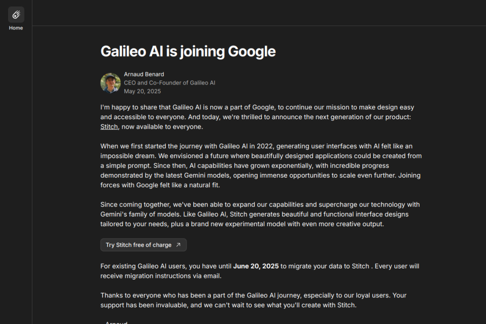Click the bold date June 20, 2025
Screen dimensions: 486x324
coord(256,266)
